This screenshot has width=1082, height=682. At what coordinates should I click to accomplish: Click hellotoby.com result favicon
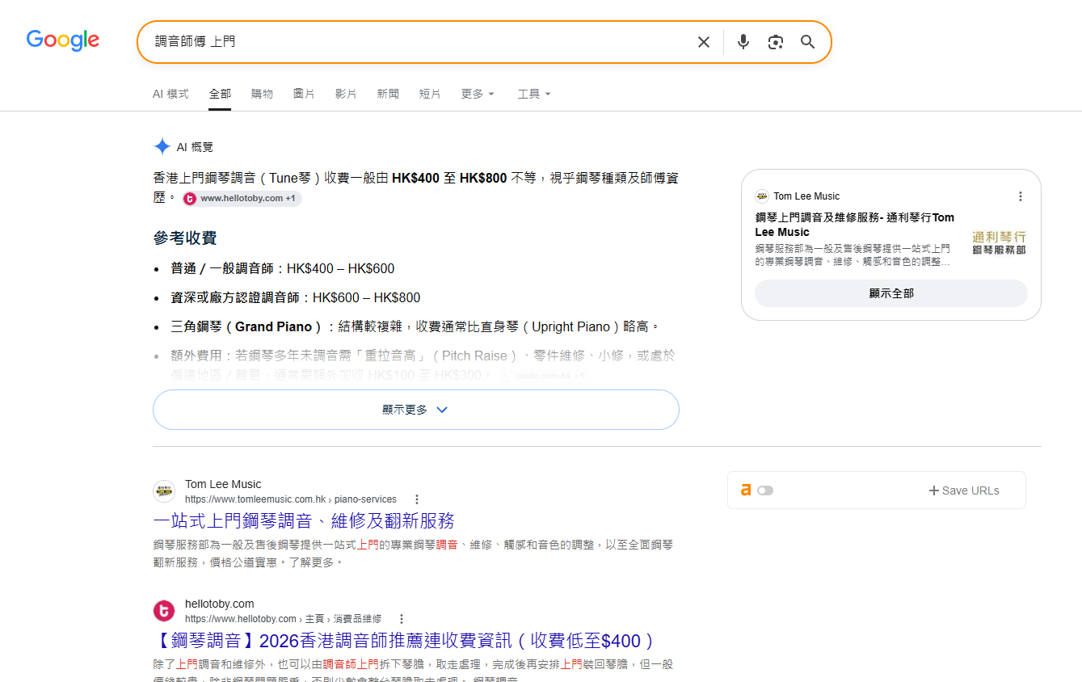164,611
